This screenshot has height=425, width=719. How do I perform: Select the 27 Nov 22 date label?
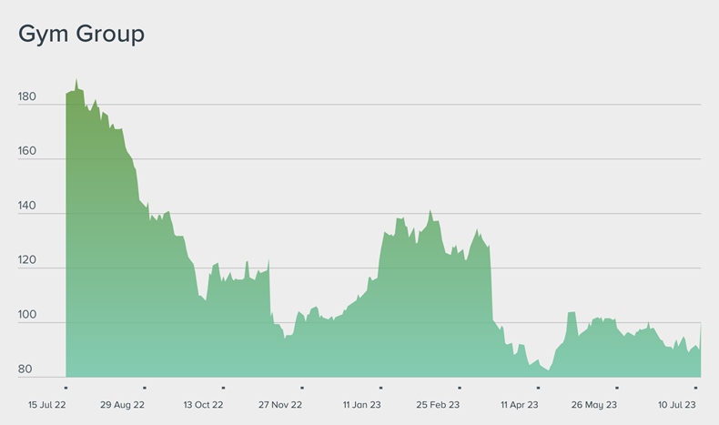[280, 404]
